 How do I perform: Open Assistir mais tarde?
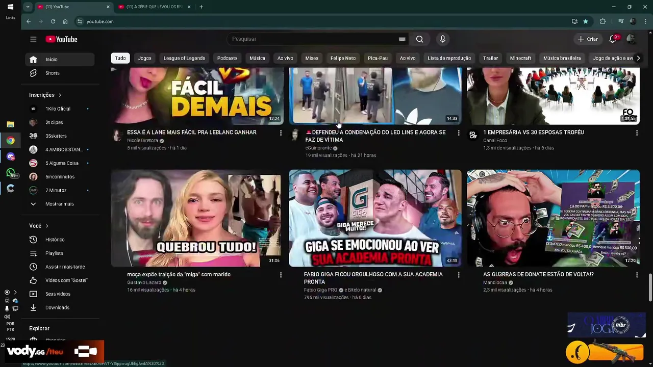coord(60,267)
